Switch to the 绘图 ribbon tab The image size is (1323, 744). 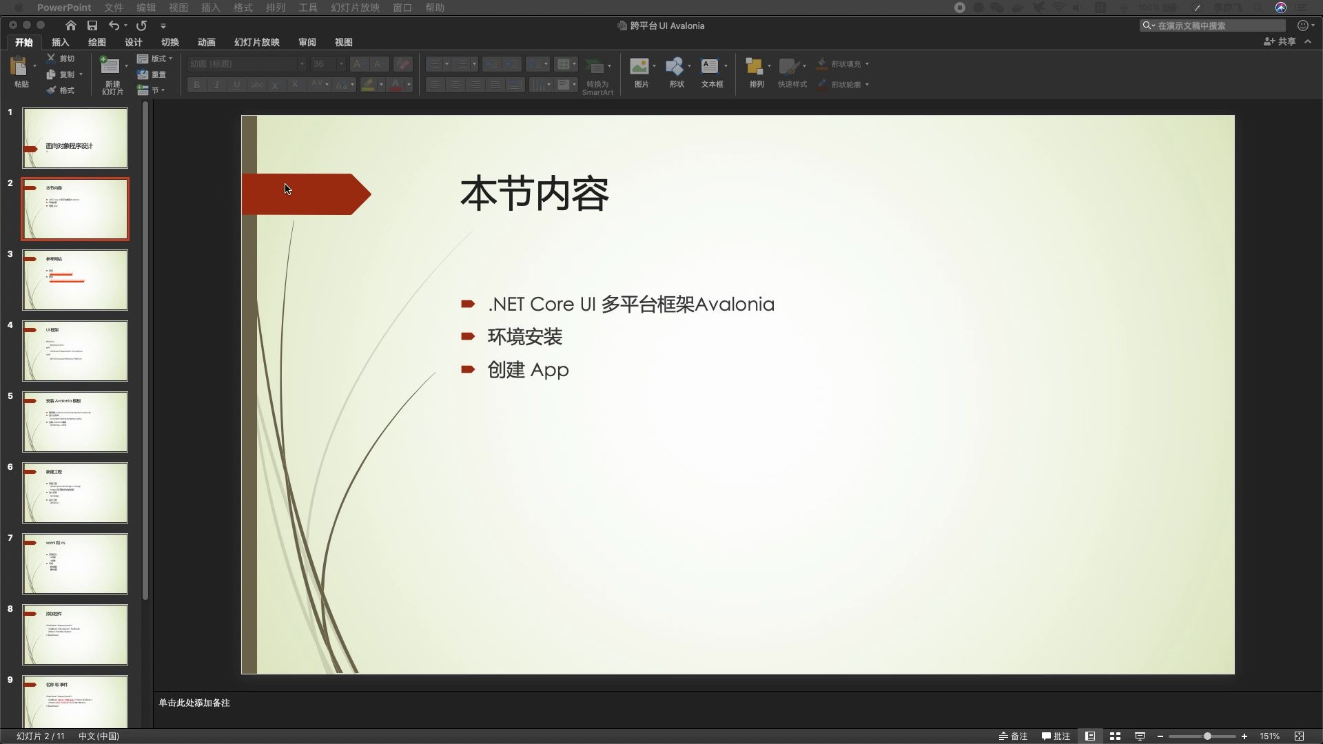pyautogui.click(x=97, y=42)
